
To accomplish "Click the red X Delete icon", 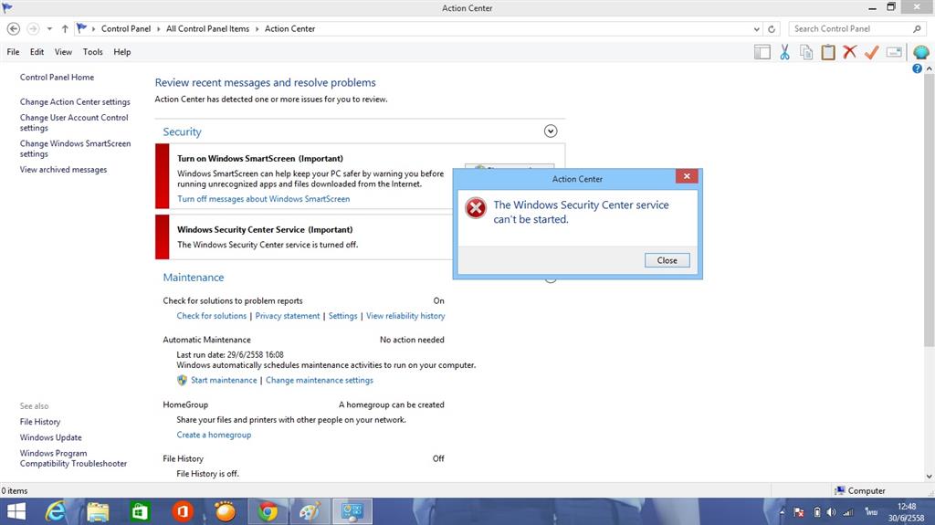I will coord(850,52).
